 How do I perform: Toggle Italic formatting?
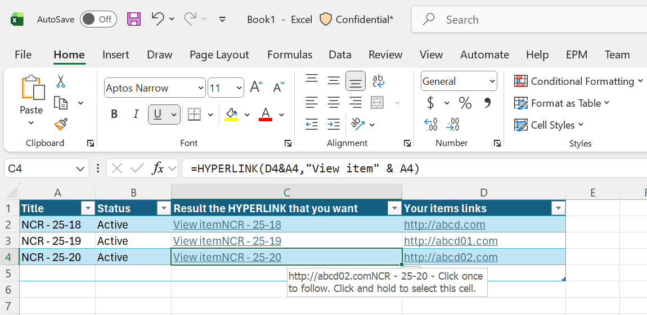[x=136, y=114]
